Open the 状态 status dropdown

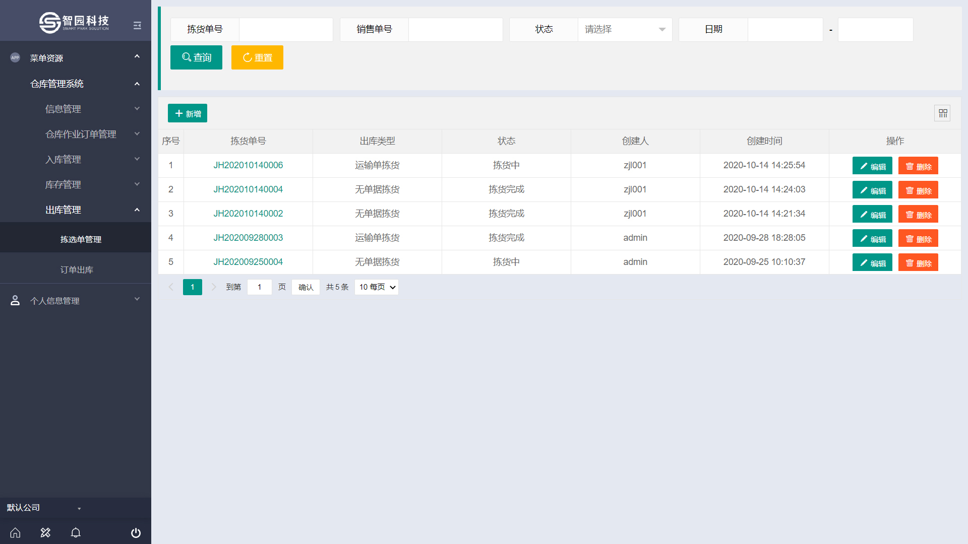tap(624, 30)
